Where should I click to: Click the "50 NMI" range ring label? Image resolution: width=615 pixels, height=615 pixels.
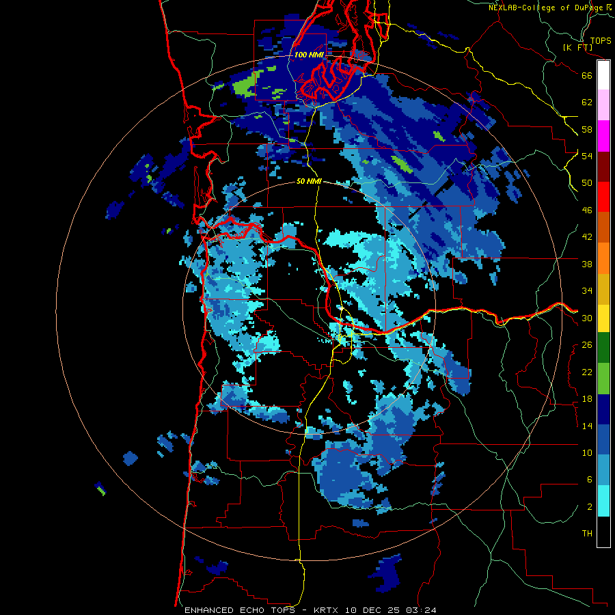309,181
